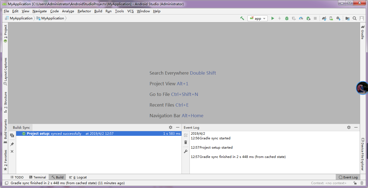Click the Search Everywhere Double Shift hint

[183, 73]
